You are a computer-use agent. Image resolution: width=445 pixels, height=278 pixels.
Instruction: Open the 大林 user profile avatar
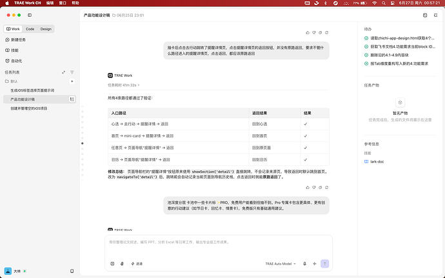click(x=8, y=271)
